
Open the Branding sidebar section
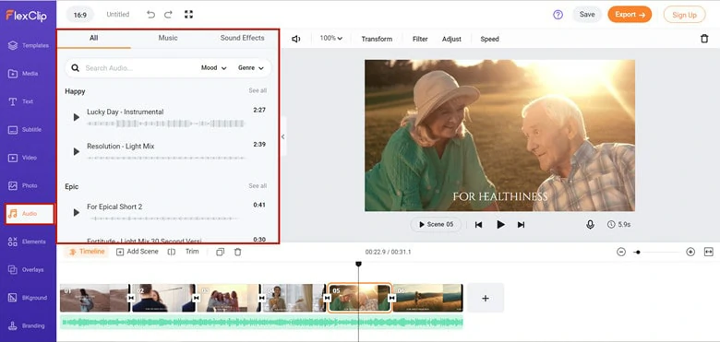click(28, 326)
